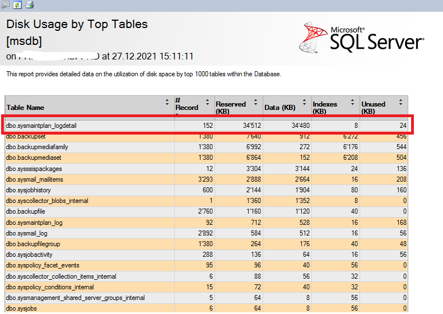Click the 34'512 reserved KB value

tap(252, 126)
